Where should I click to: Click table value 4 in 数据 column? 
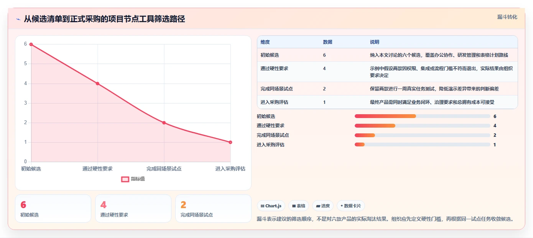coord(324,69)
